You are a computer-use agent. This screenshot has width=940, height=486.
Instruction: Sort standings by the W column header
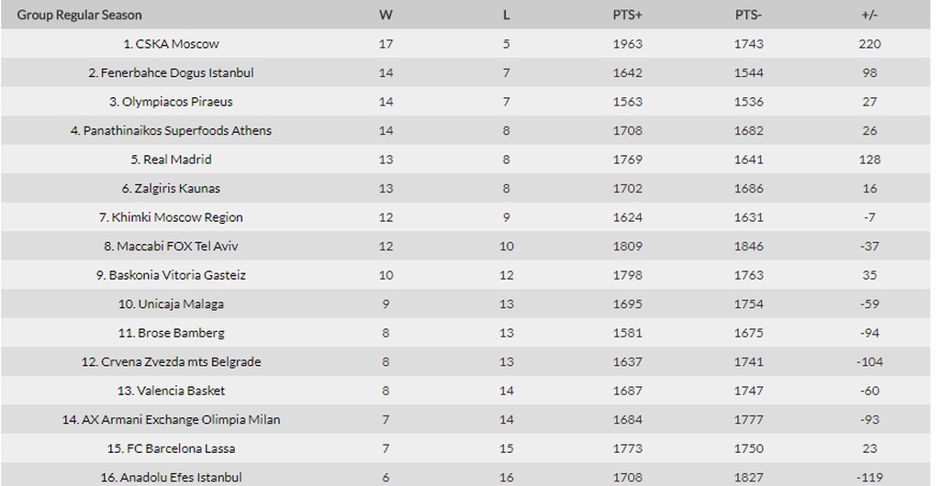(386, 15)
